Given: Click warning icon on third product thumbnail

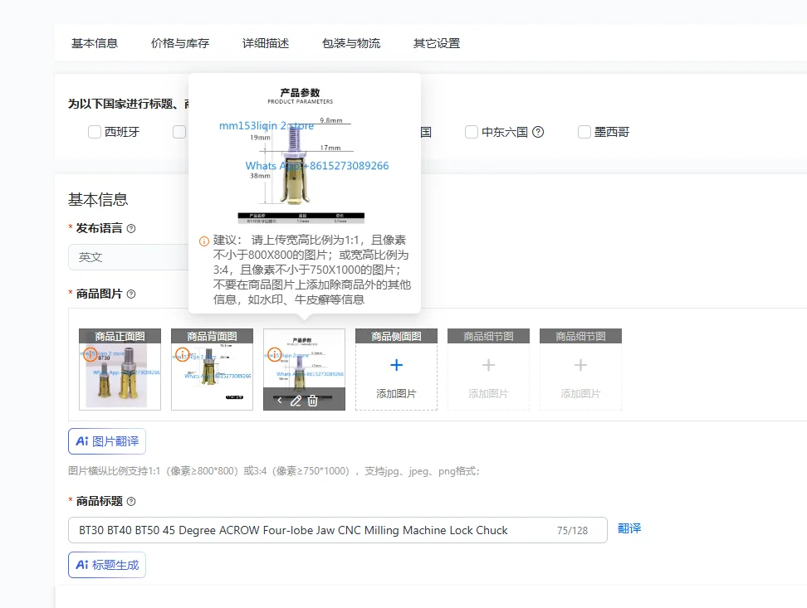Looking at the screenshot, I should pos(274,354).
